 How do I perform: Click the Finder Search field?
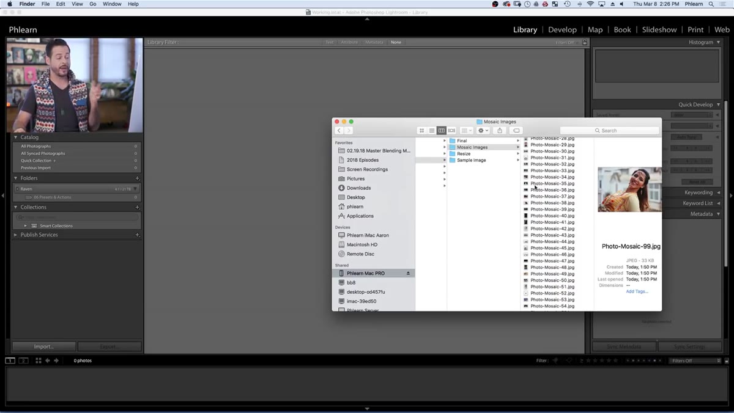[x=610, y=131]
